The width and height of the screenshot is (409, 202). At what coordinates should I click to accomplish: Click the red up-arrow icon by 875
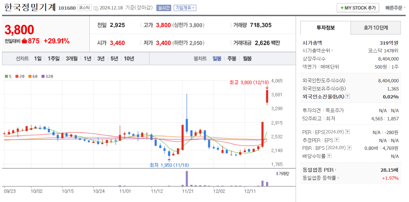pos(24,41)
